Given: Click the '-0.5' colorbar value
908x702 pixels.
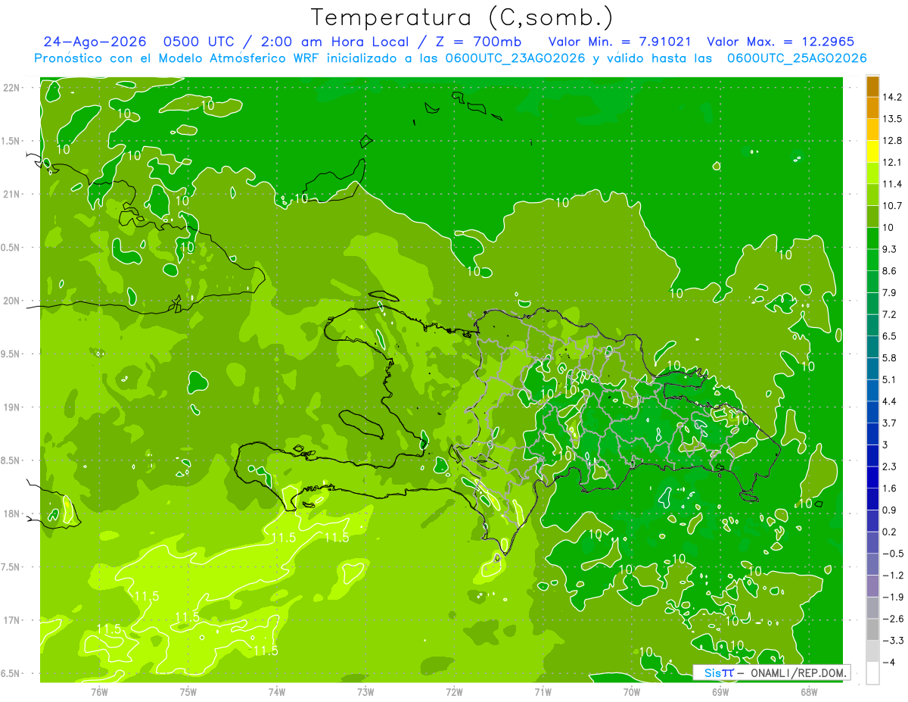Looking at the screenshot, I should pos(893,554).
